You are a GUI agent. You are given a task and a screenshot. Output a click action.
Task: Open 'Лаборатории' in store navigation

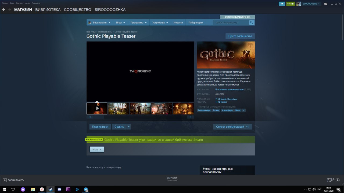pos(196,23)
